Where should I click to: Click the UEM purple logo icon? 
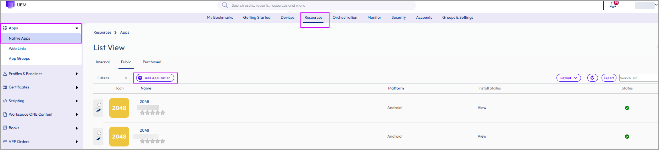10,5
